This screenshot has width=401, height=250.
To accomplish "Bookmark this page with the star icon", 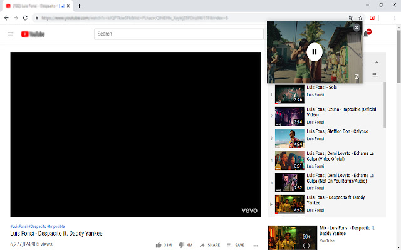I will [360, 18].
